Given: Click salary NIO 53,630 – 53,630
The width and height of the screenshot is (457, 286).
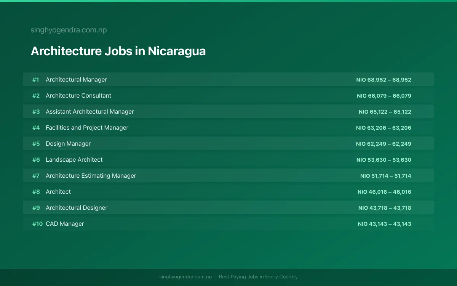Looking at the screenshot, I should coord(384,160).
